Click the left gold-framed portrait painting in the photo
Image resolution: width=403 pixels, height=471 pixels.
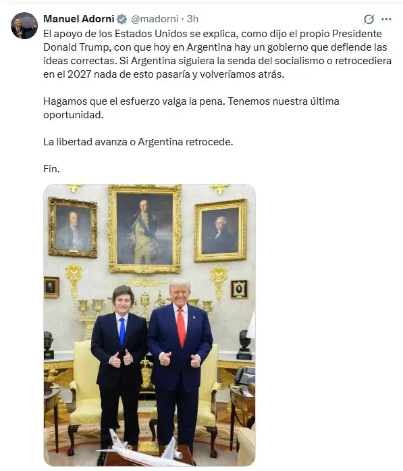coord(73,227)
